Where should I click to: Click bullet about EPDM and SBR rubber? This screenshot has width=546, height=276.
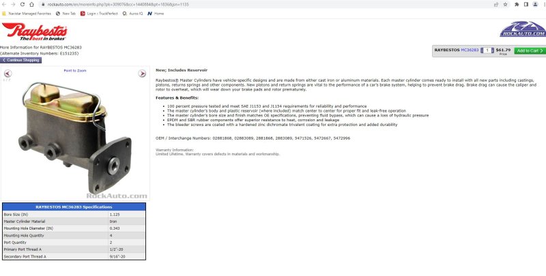pyautogui.click(x=253, y=120)
